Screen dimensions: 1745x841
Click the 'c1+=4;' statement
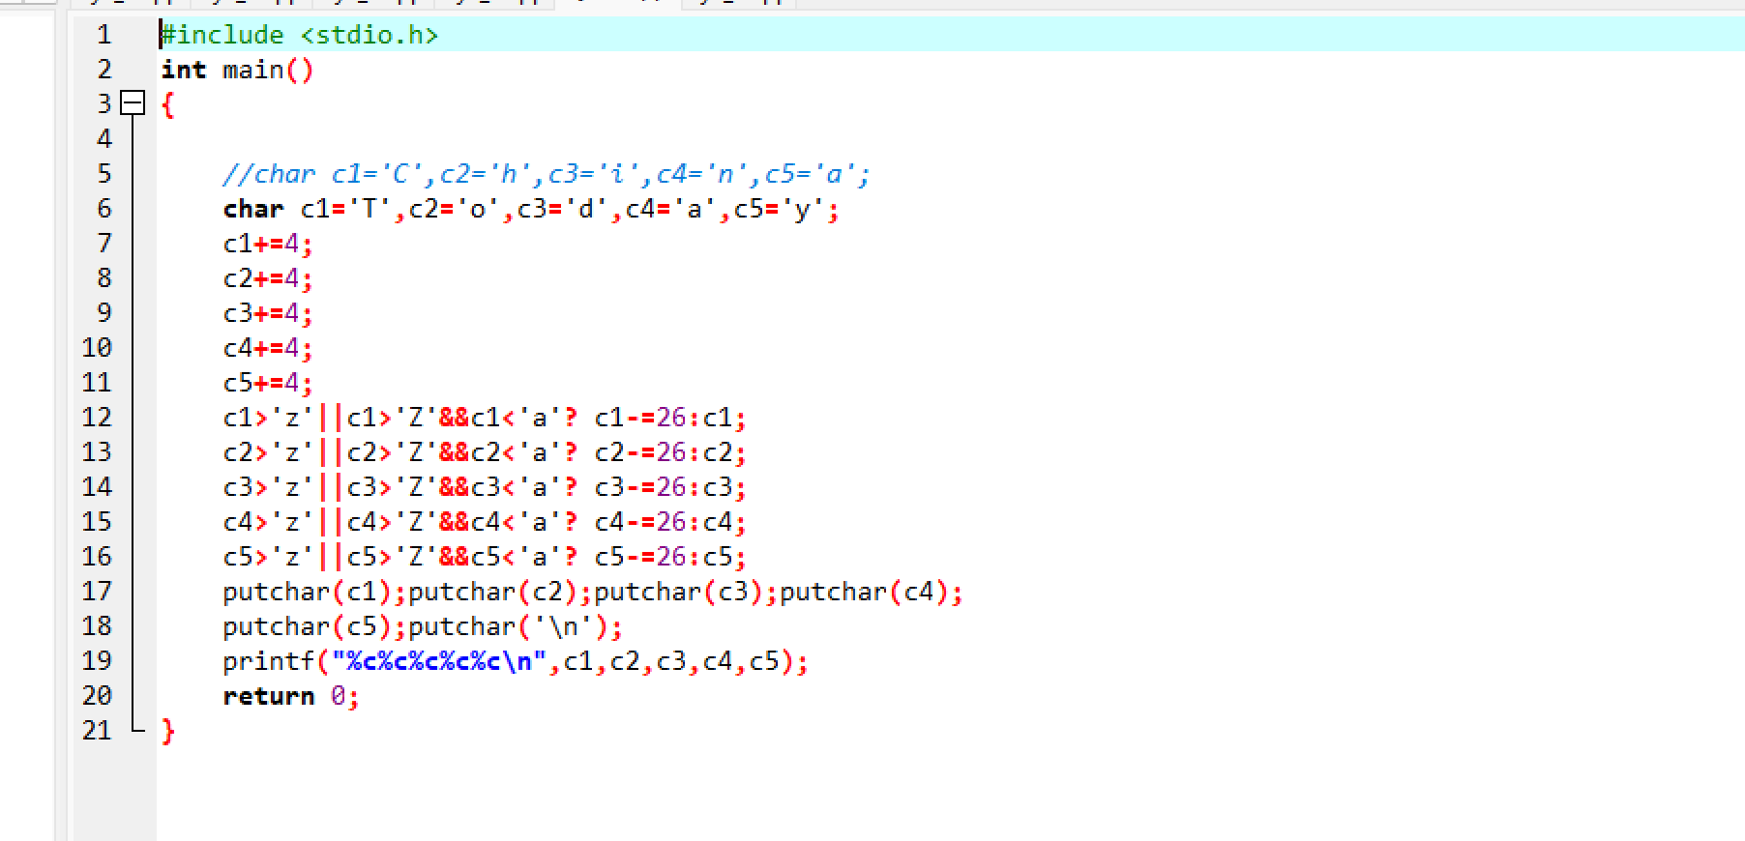(x=268, y=244)
